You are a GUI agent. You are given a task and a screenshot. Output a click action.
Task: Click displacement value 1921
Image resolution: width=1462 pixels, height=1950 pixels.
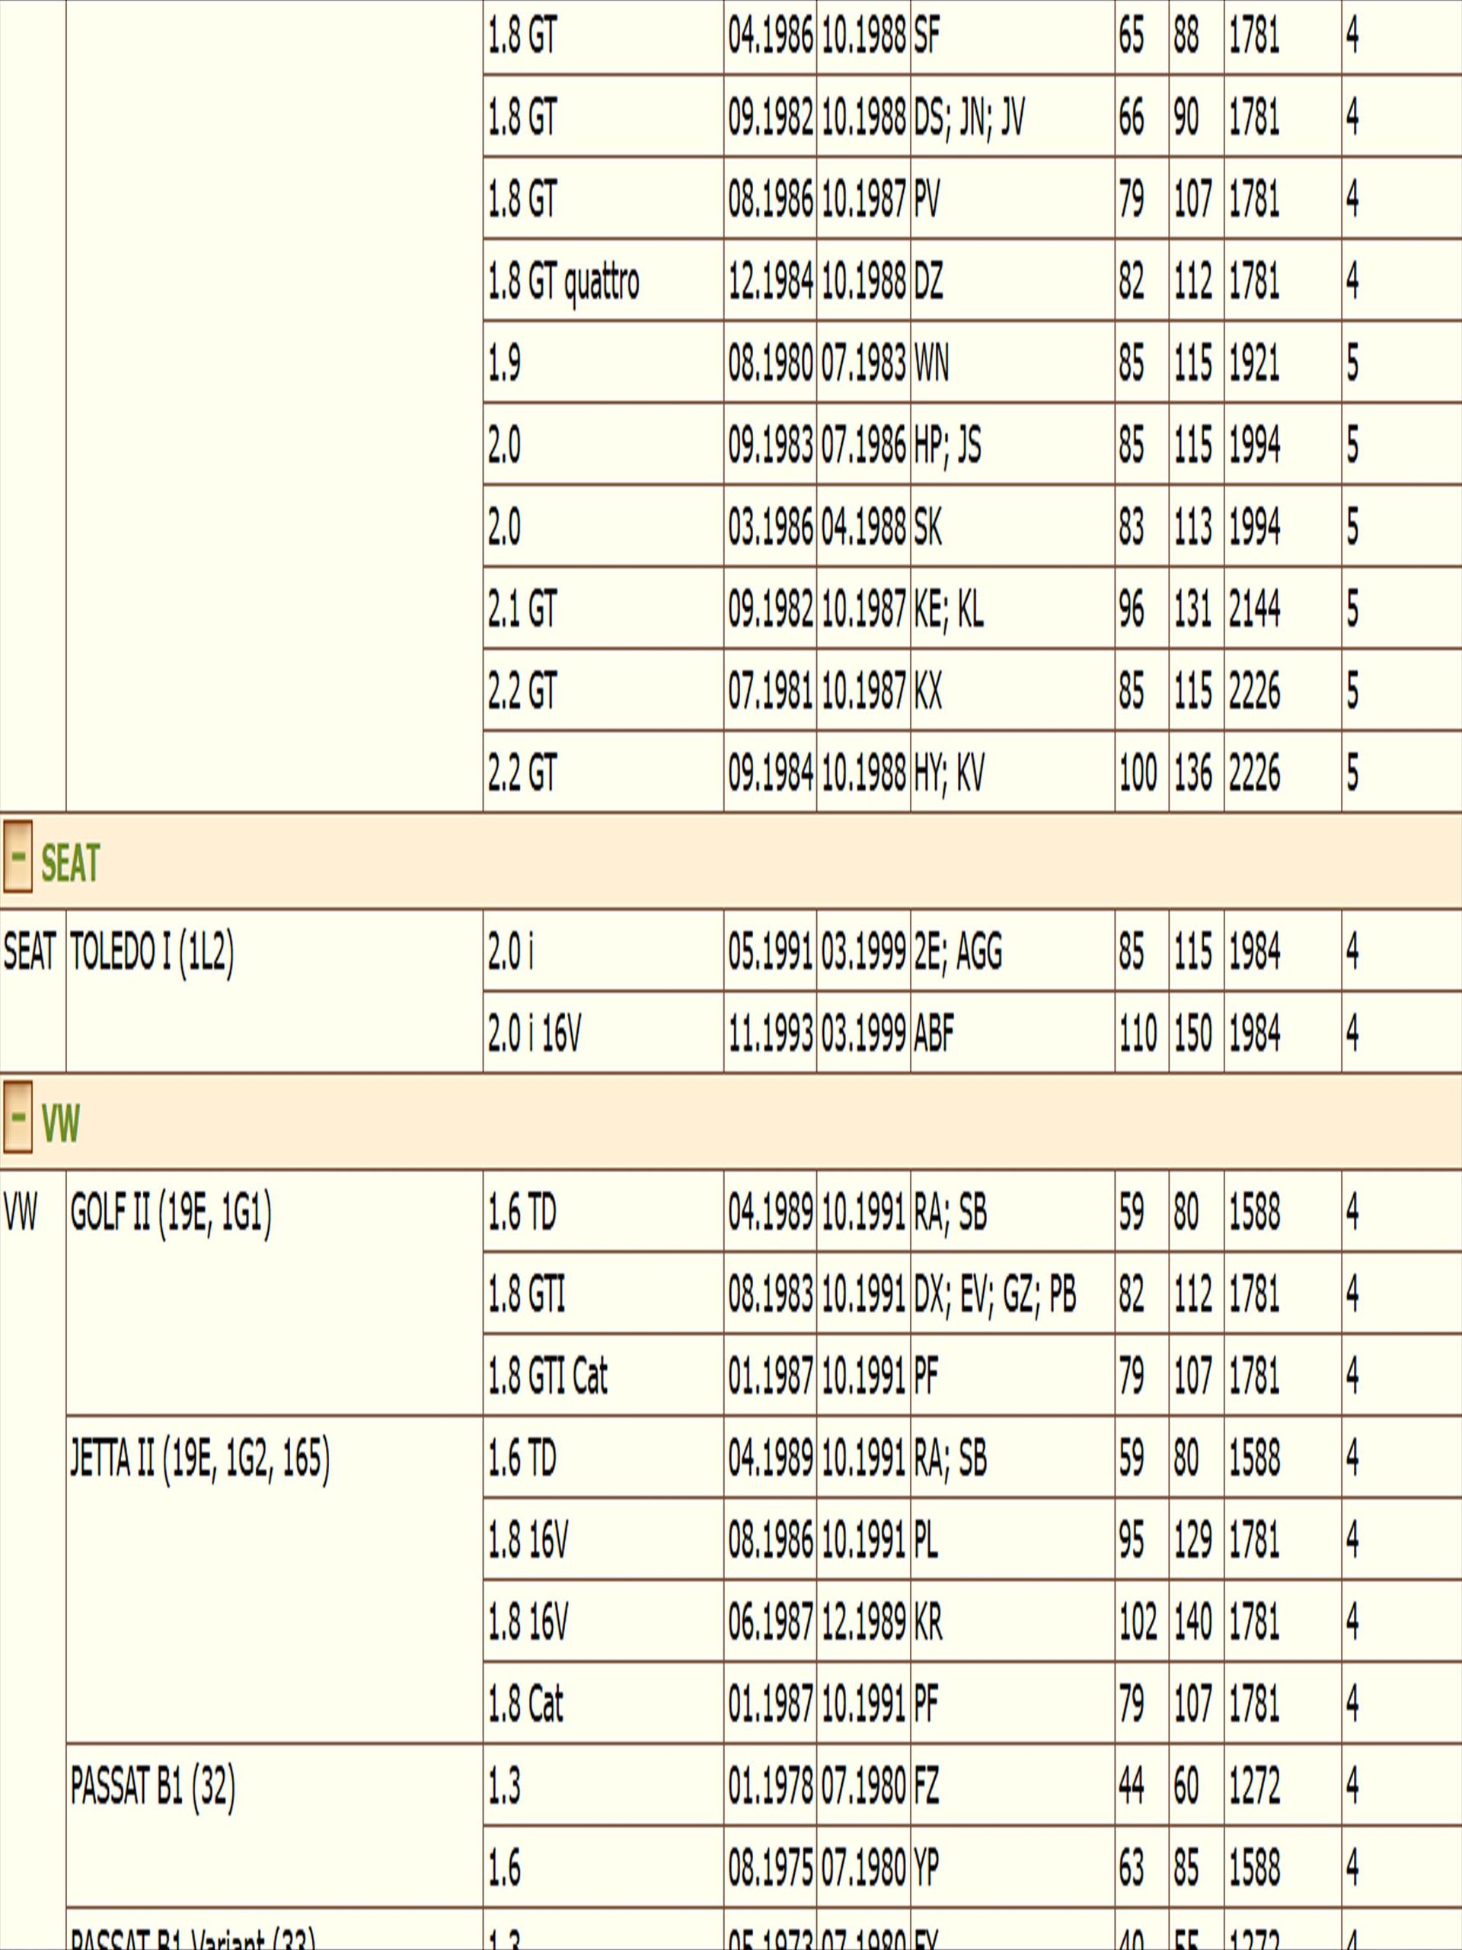[x=1282, y=363]
